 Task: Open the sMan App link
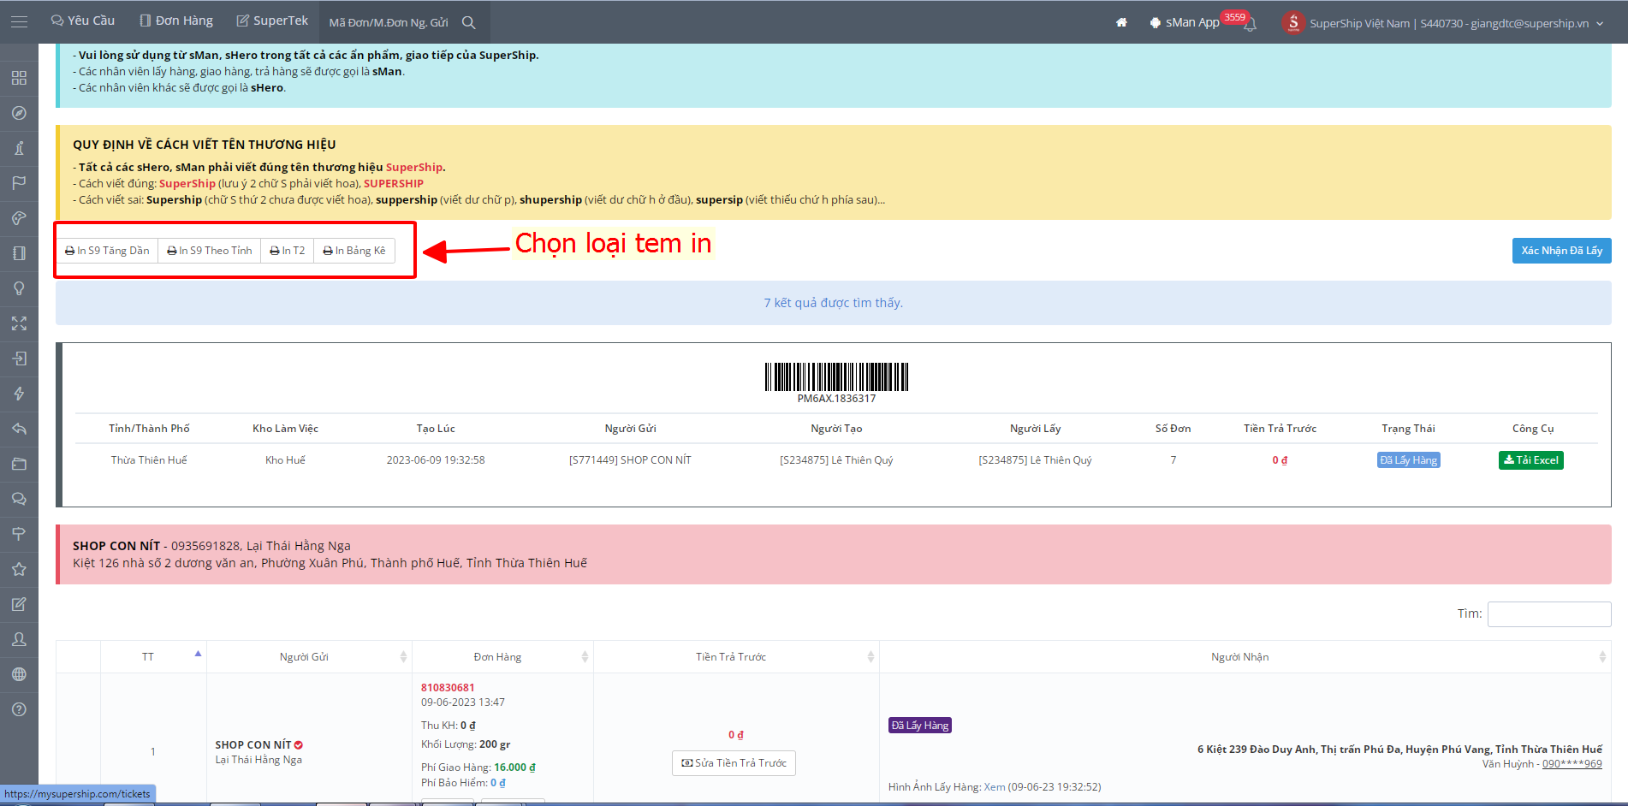point(1185,22)
